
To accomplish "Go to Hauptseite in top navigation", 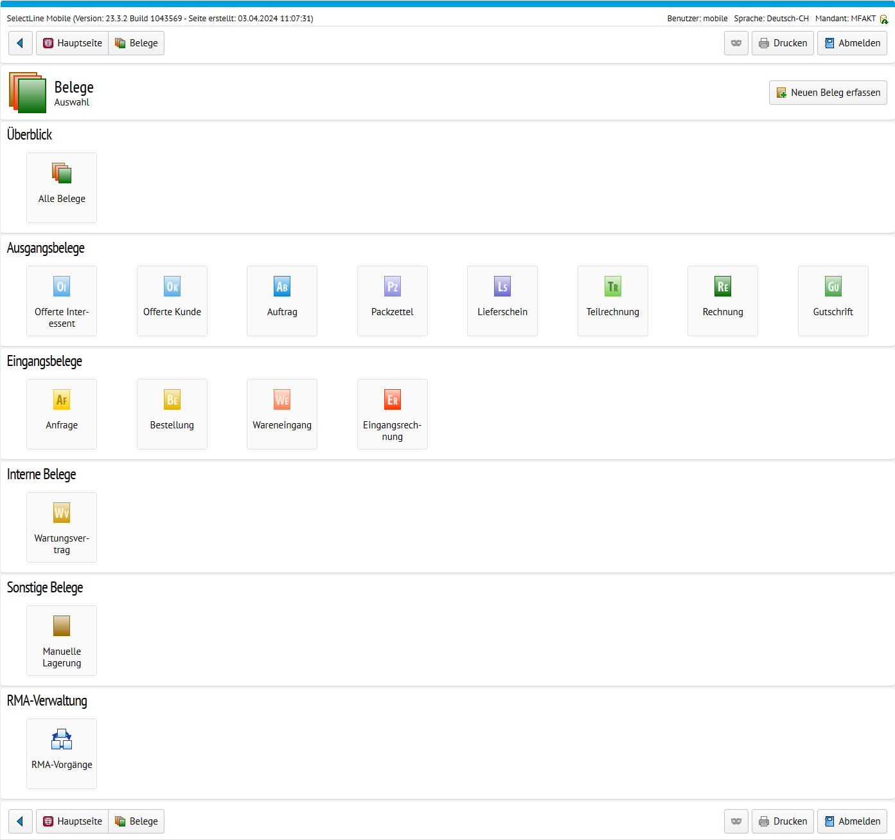I will pos(73,43).
